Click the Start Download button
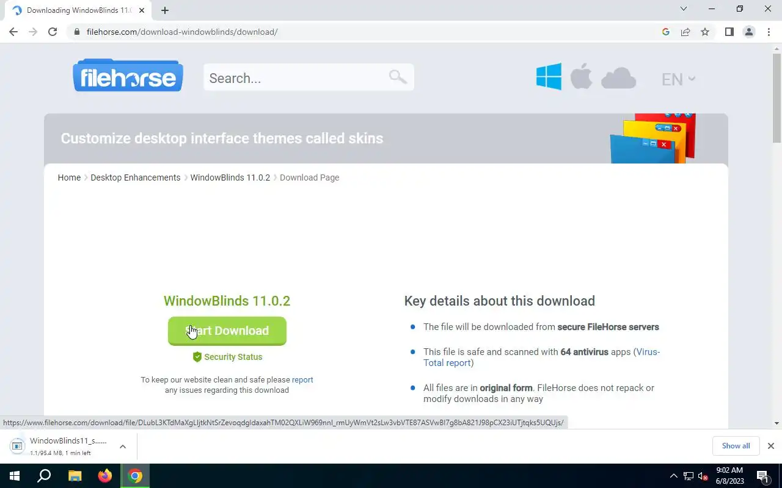The width and height of the screenshot is (782, 488). [x=227, y=331]
